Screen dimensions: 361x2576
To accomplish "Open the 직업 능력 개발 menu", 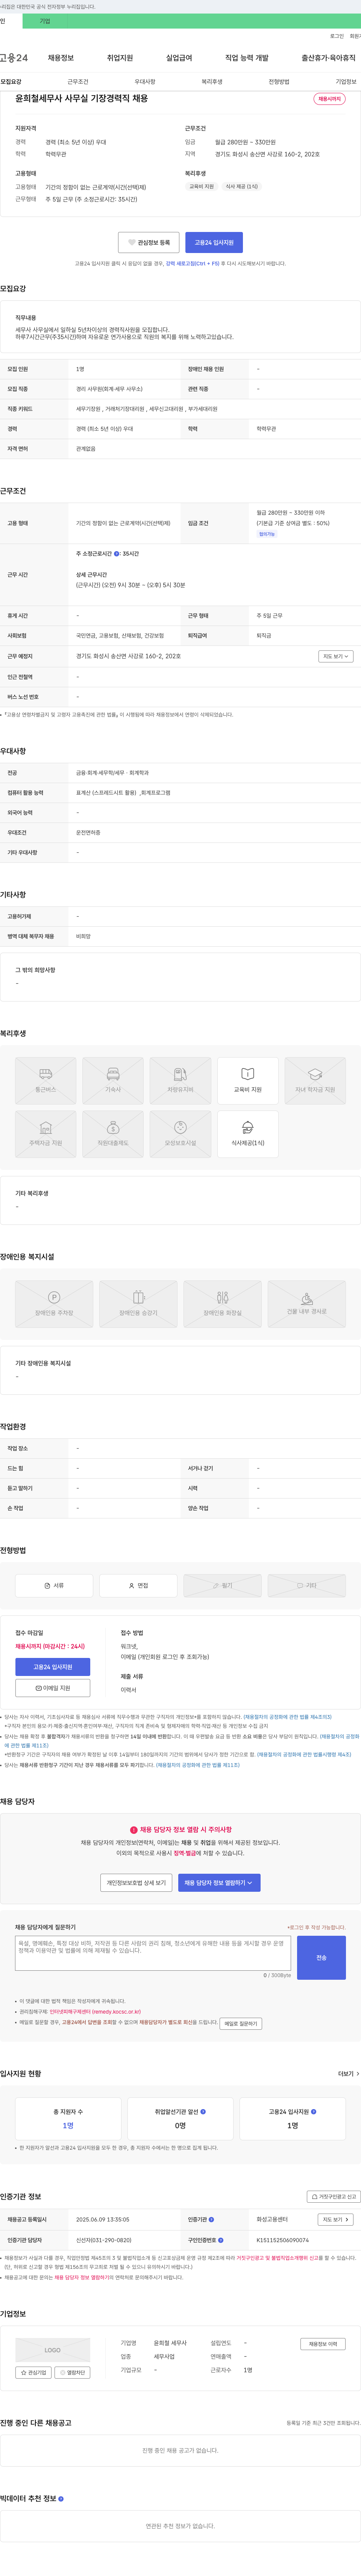I will [x=247, y=58].
